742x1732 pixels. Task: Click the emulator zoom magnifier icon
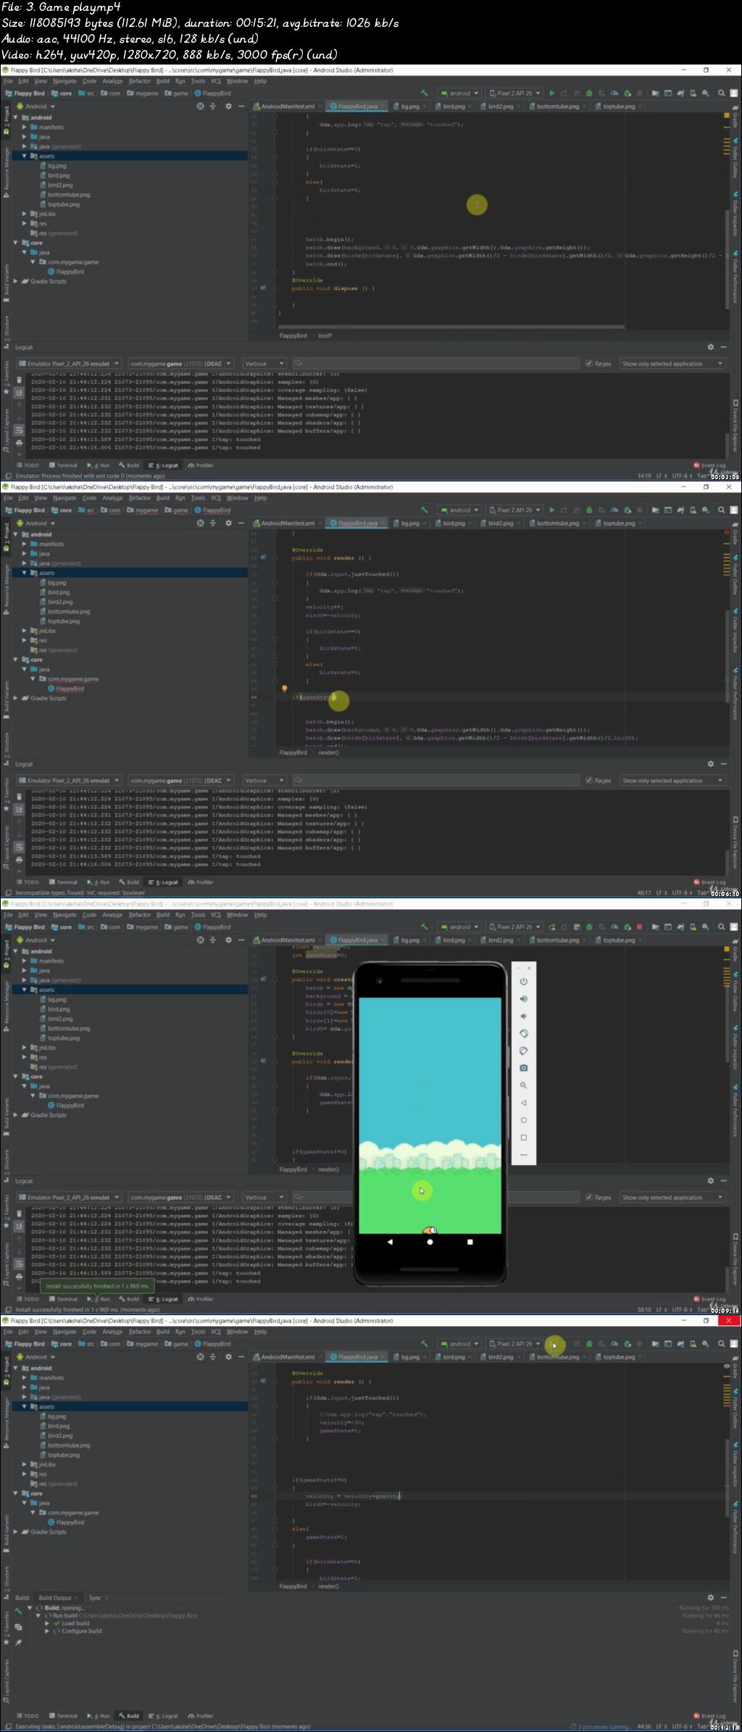523,1085
